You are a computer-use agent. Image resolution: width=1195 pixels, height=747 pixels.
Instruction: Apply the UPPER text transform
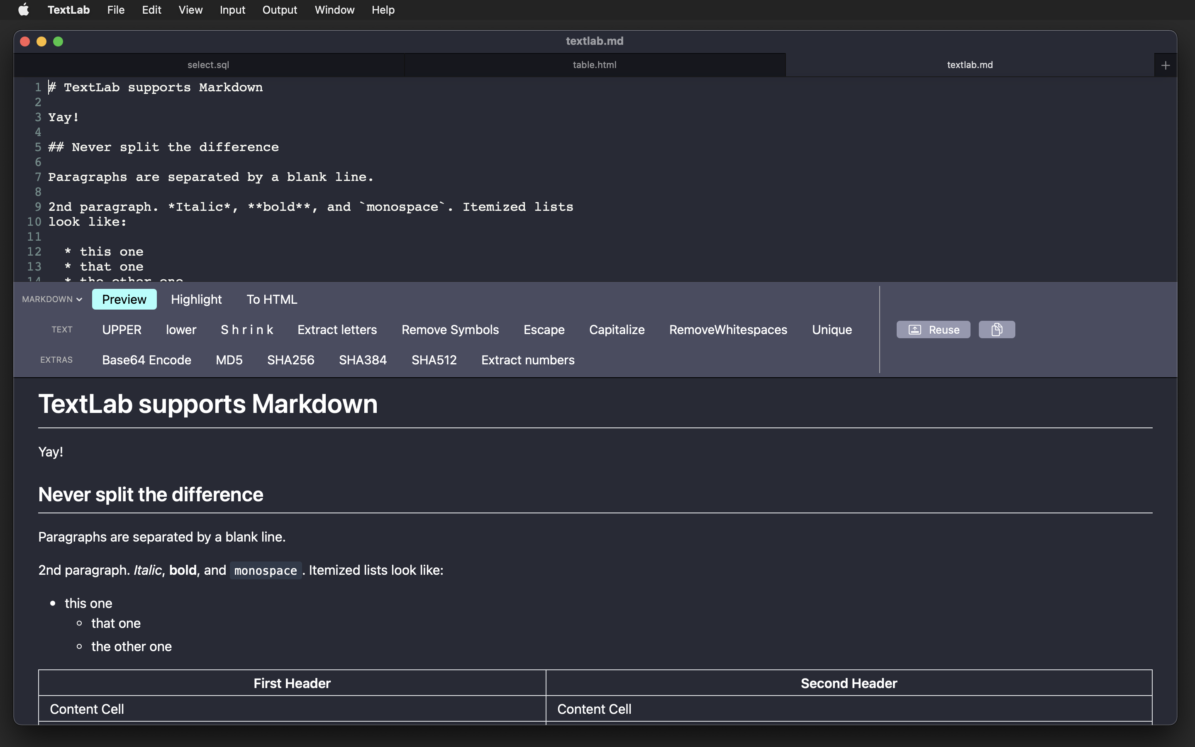click(122, 330)
